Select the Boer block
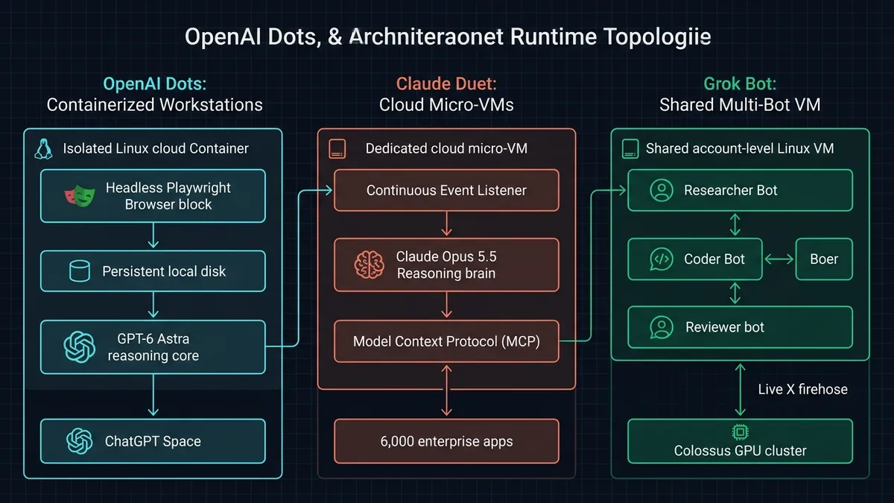Viewport: 894px width, 503px height. [x=824, y=259]
